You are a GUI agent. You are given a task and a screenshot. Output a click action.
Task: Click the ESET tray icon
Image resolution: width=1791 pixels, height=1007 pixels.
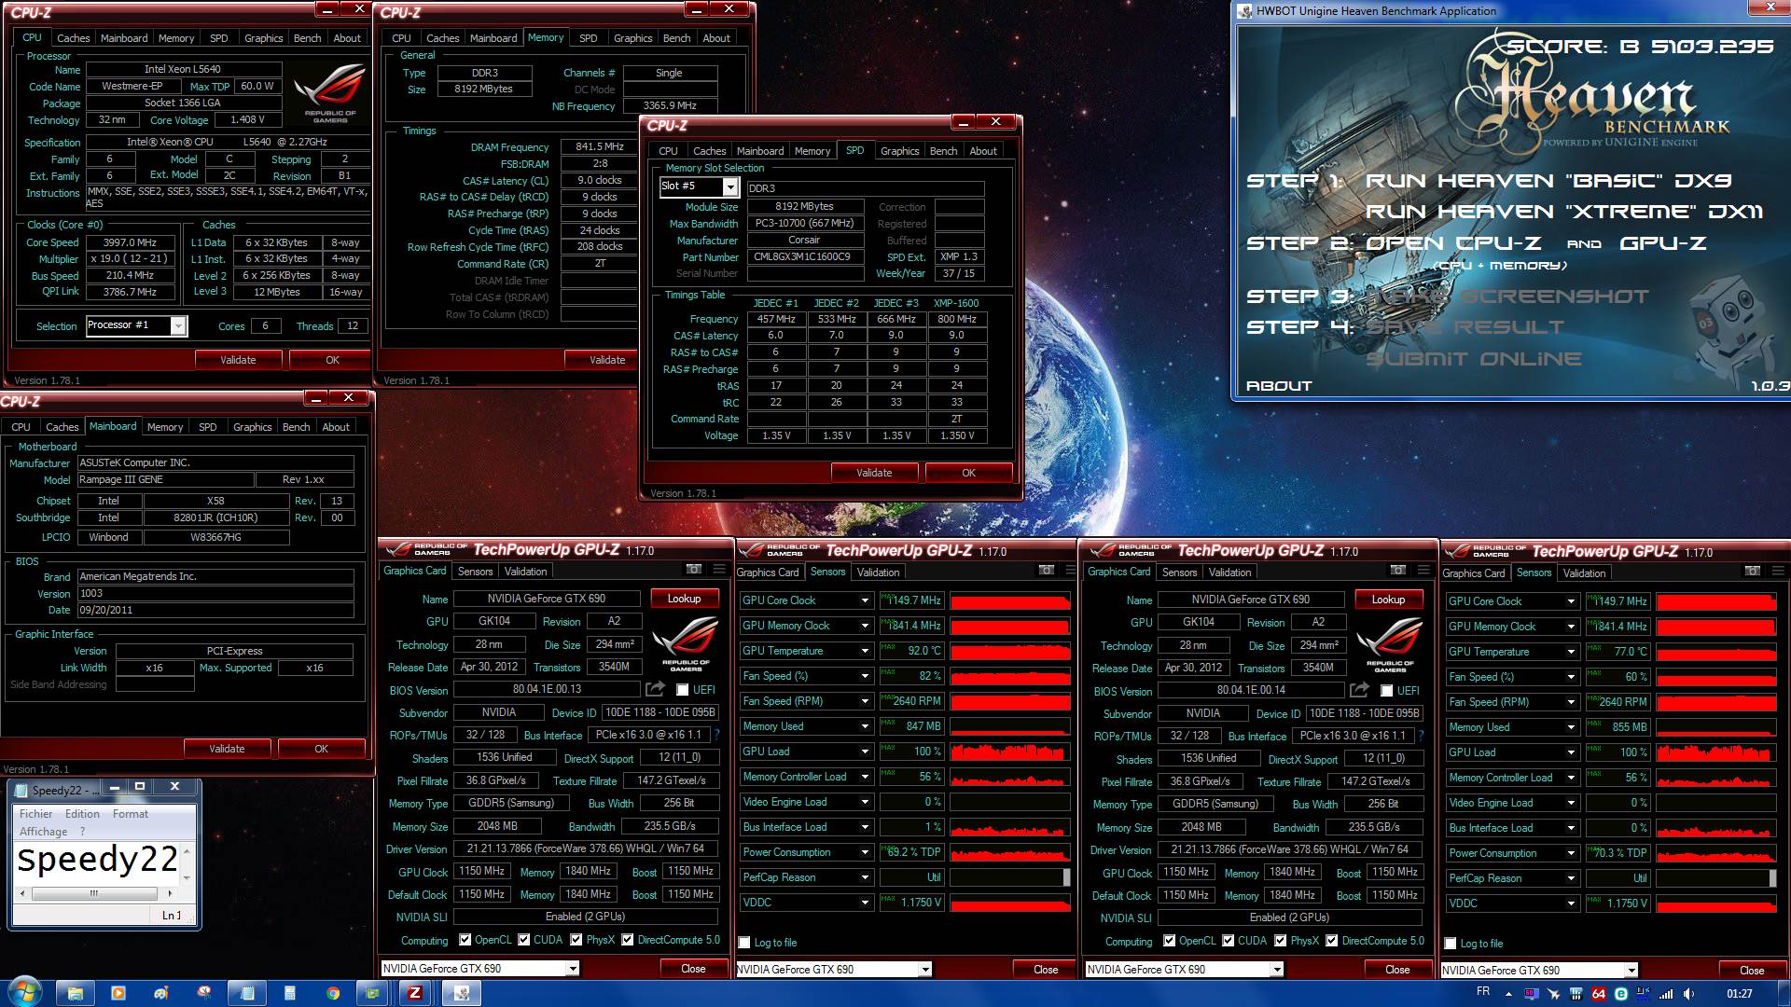1621,994
